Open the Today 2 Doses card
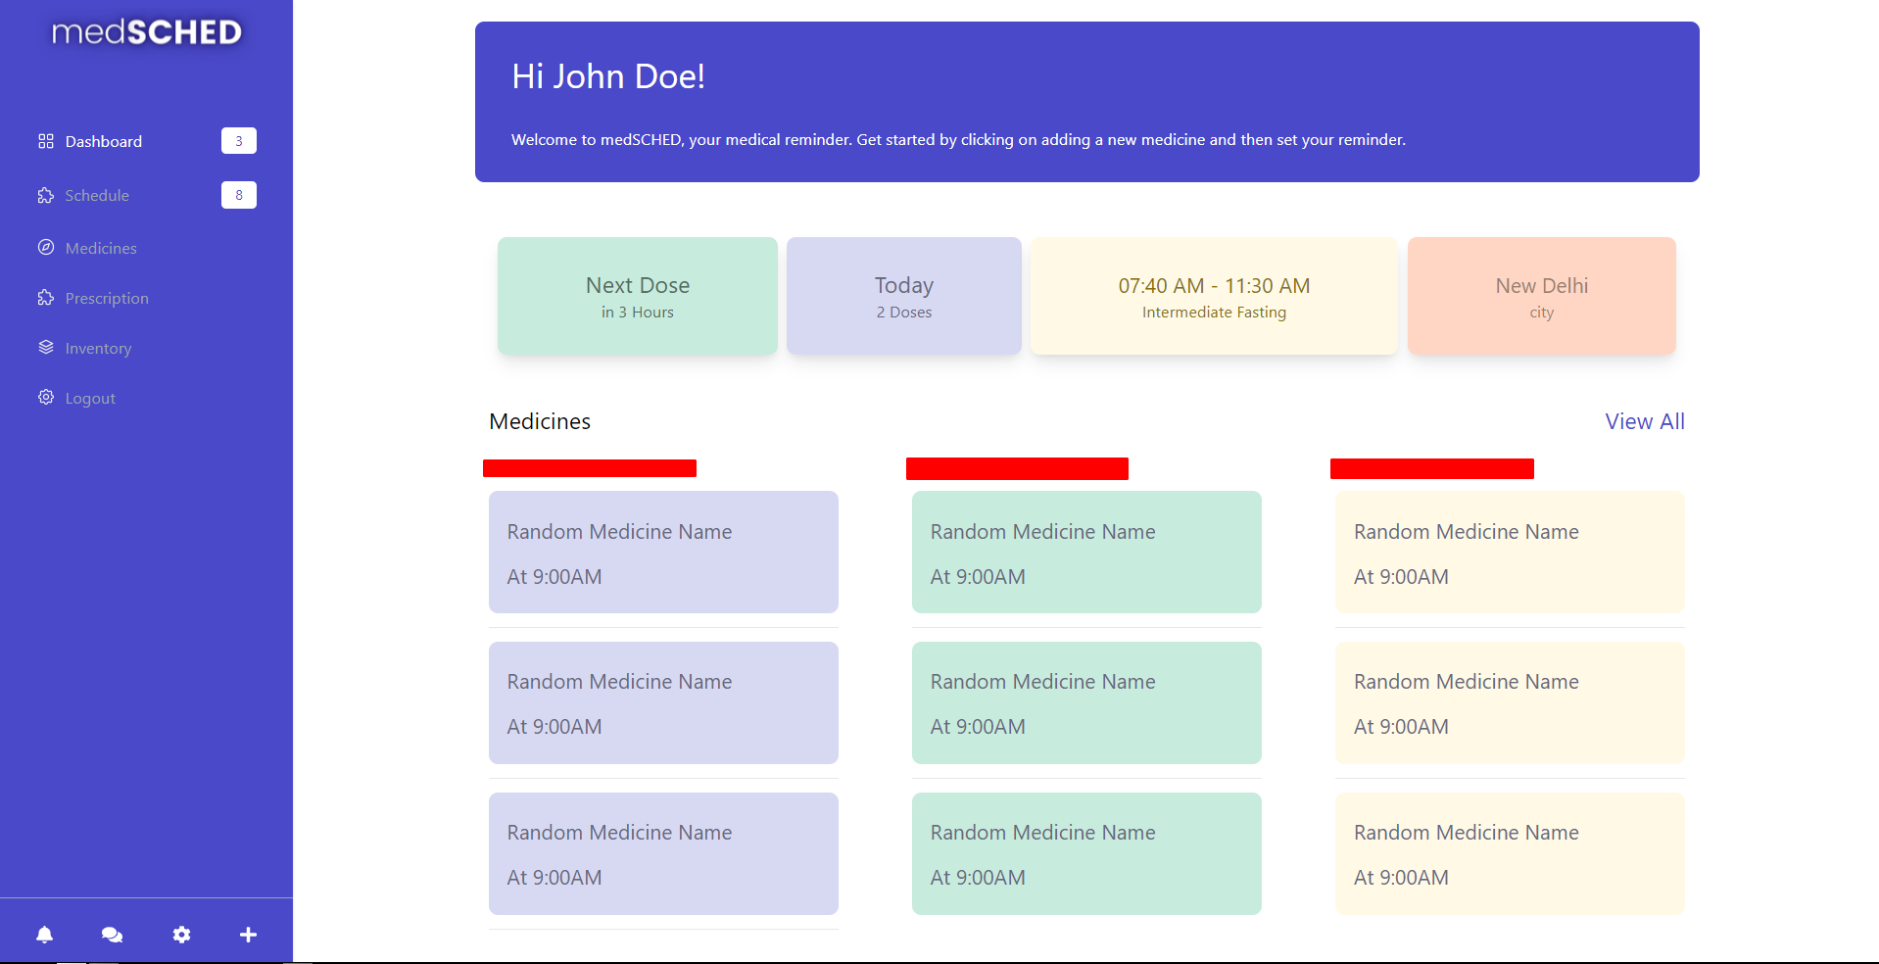Screen dimensions: 1879x964 pyautogui.click(x=904, y=296)
